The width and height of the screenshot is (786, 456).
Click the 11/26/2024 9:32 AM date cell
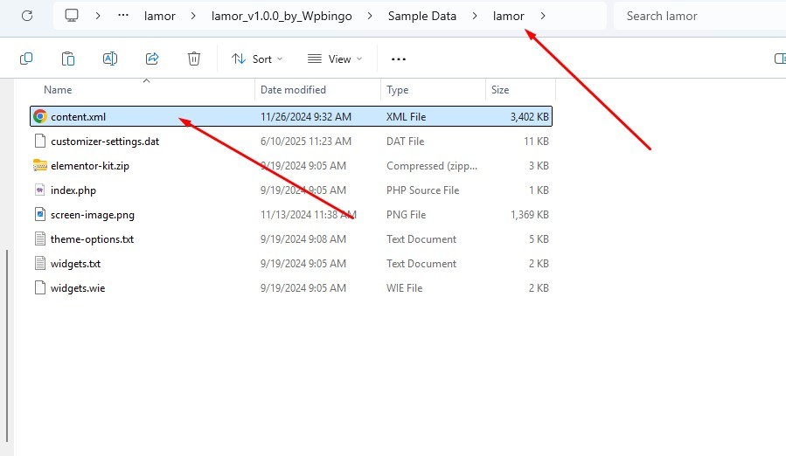[x=306, y=117]
